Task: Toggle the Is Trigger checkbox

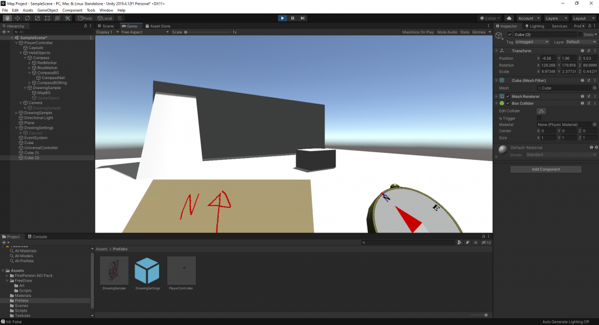Action: click(539, 118)
